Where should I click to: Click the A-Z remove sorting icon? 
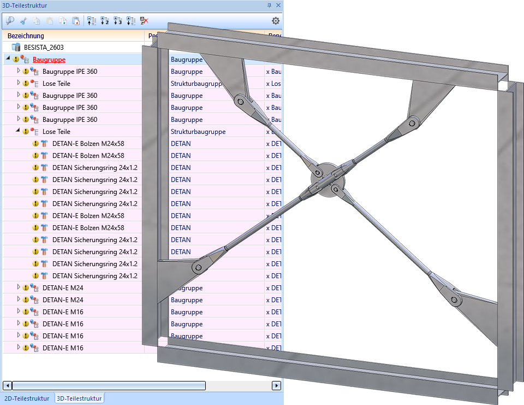[144, 21]
